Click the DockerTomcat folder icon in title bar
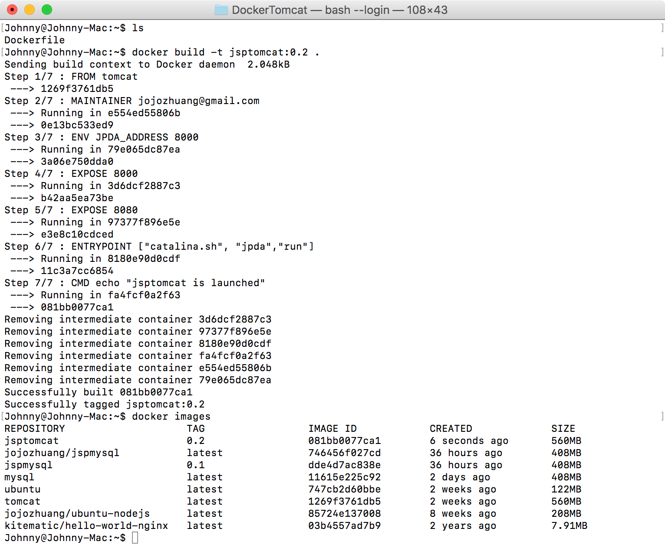The height and width of the screenshot is (548, 665). pyautogui.click(x=221, y=10)
